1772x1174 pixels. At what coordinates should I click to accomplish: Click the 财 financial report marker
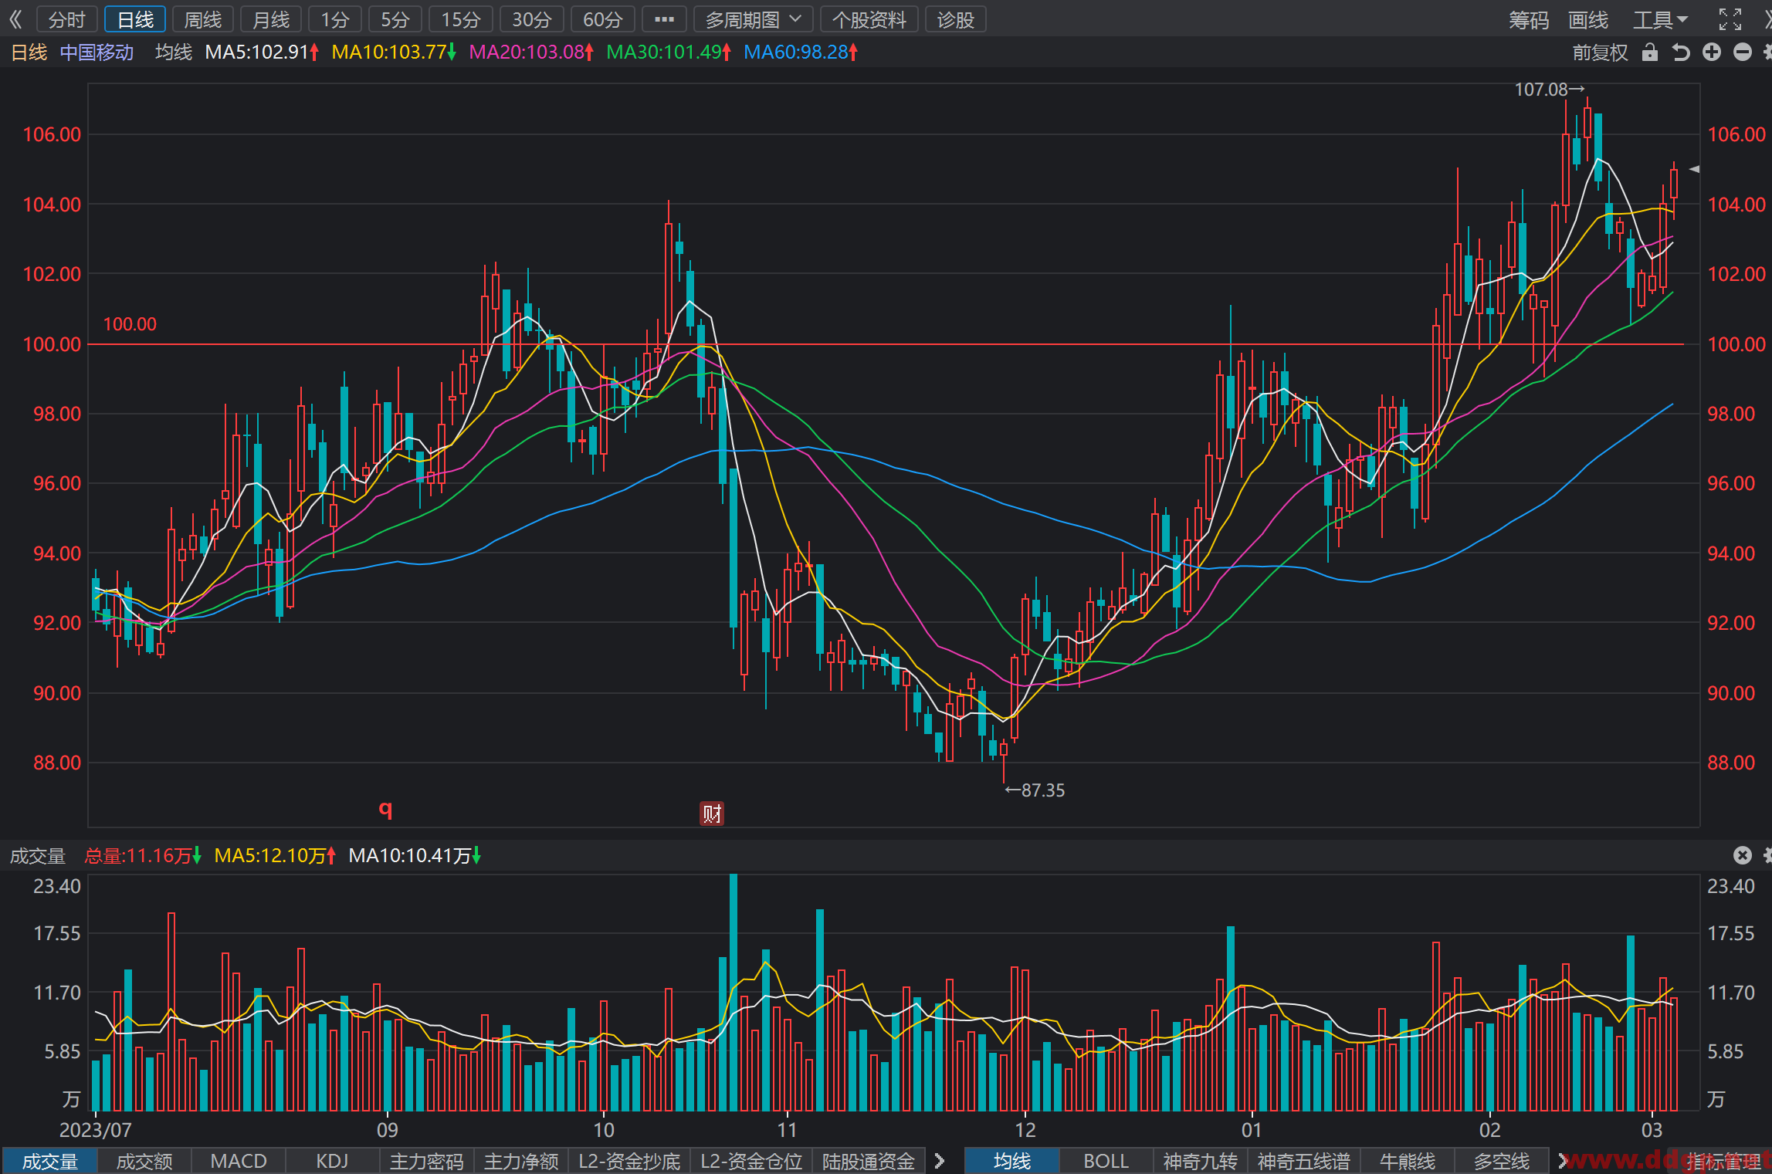(712, 814)
